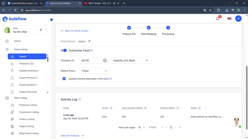Click the pencil icon beside Feed Name
Screen dimensions: 248x139
pyautogui.click(x=90, y=41)
